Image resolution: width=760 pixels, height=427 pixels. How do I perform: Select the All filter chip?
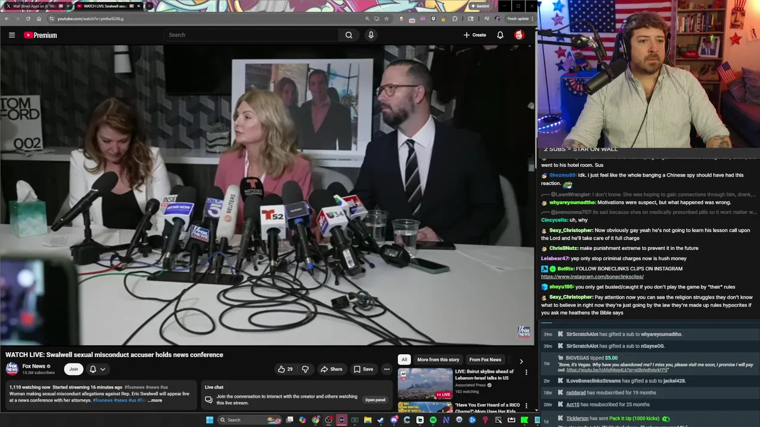[404, 359]
